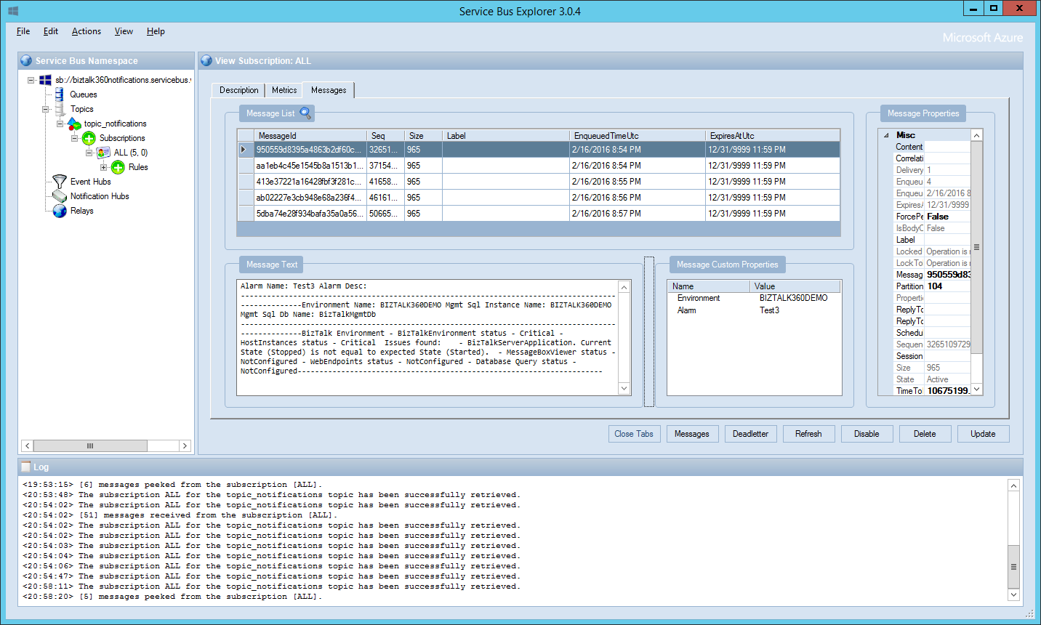Click the Name column header in Custom Properties
This screenshot has width=1041, height=625.
[x=709, y=286]
